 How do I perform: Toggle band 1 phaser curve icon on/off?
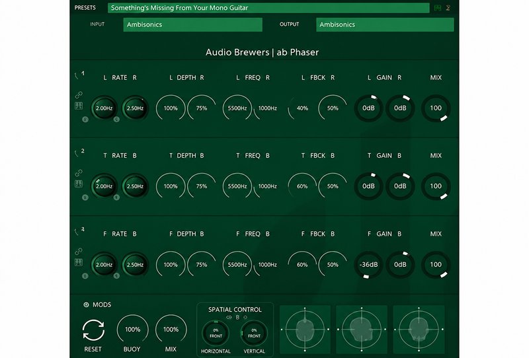[77, 76]
